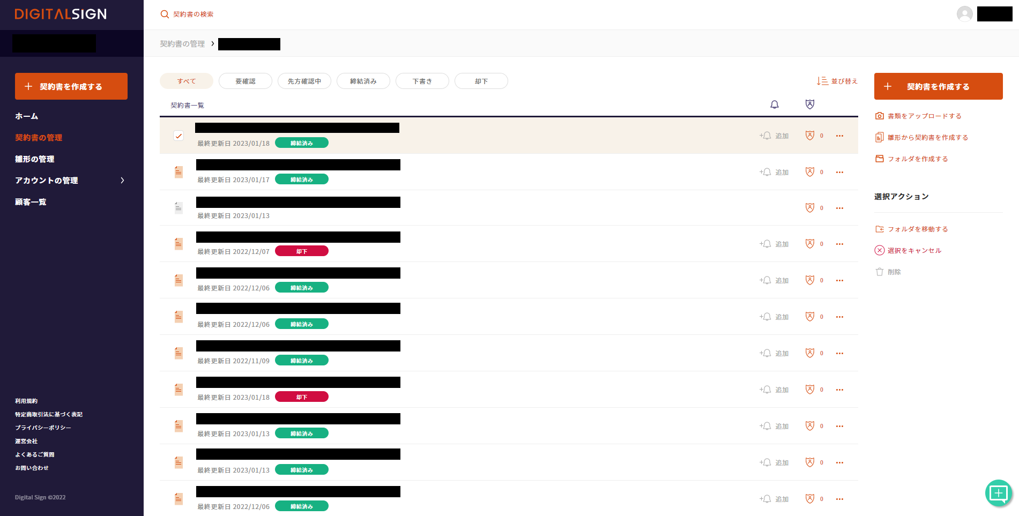Click the shield column header icon
Viewport: 1019px width, 516px height.
pos(809,104)
